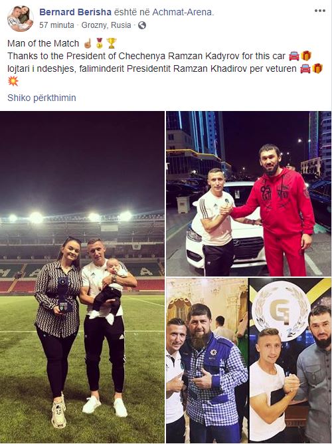This screenshot has width=332, height=444.
Task: Select the 'Man of the Match' text
Action: (43, 43)
